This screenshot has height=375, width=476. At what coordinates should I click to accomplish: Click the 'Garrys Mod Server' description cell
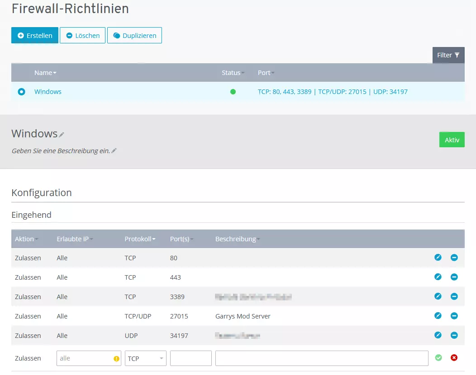(x=243, y=316)
